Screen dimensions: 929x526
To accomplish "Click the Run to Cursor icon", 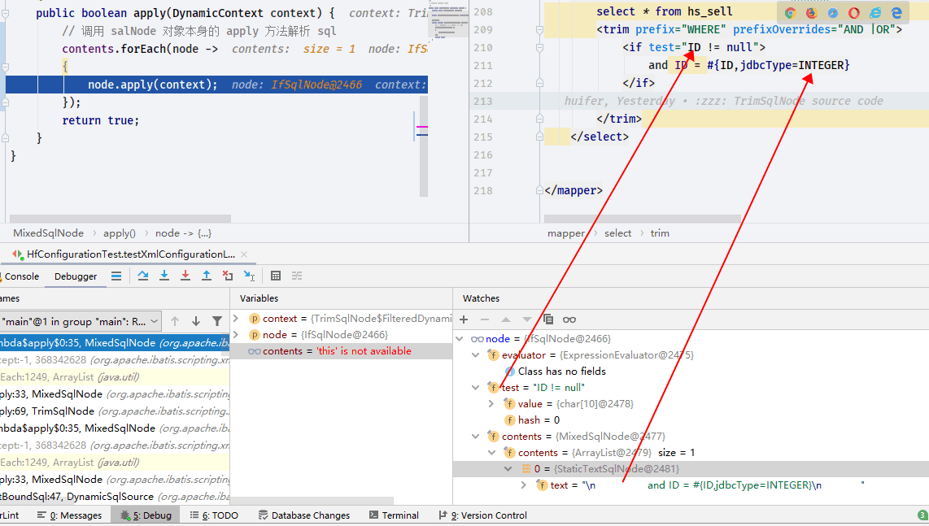I will (x=250, y=276).
